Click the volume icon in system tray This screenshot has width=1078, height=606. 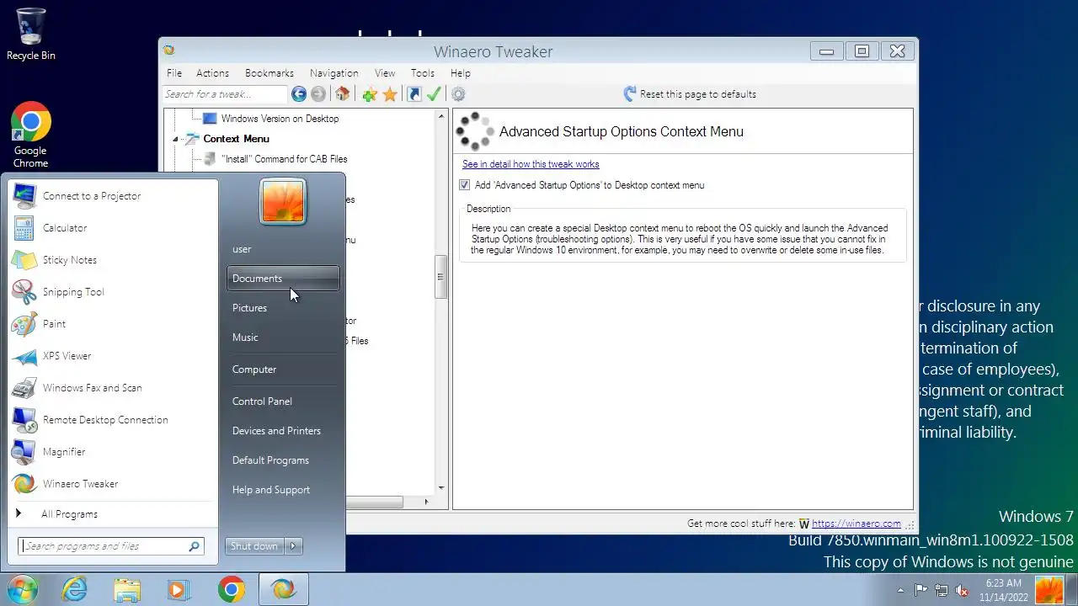[962, 590]
